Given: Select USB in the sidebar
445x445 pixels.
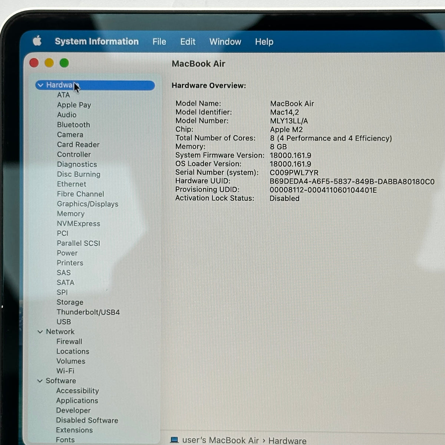Looking at the screenshot, I should (x=63, y=322).
